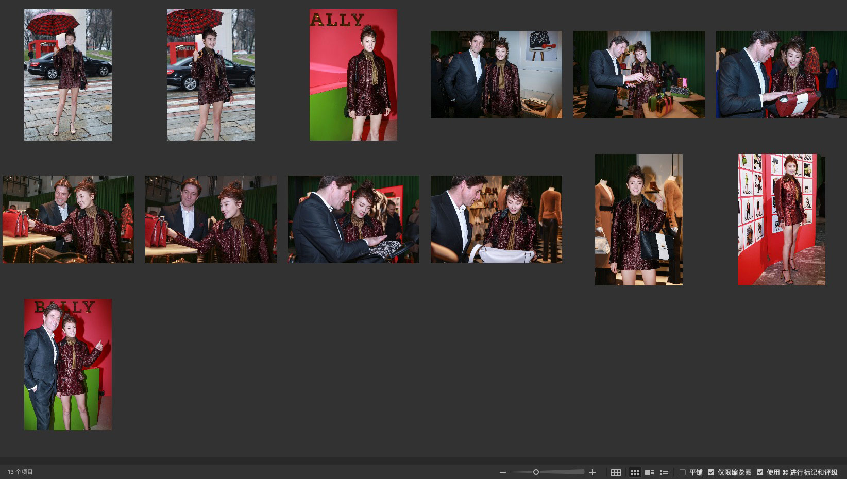Select second umbrella photo by black car
847x479 pixels.
(x=210, y=75)
